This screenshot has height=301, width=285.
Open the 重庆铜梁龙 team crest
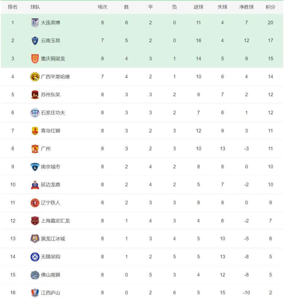[x=35, y=58]
